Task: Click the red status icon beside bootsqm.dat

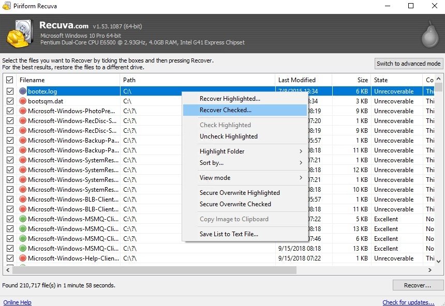Action: click(x=23, y=101)
